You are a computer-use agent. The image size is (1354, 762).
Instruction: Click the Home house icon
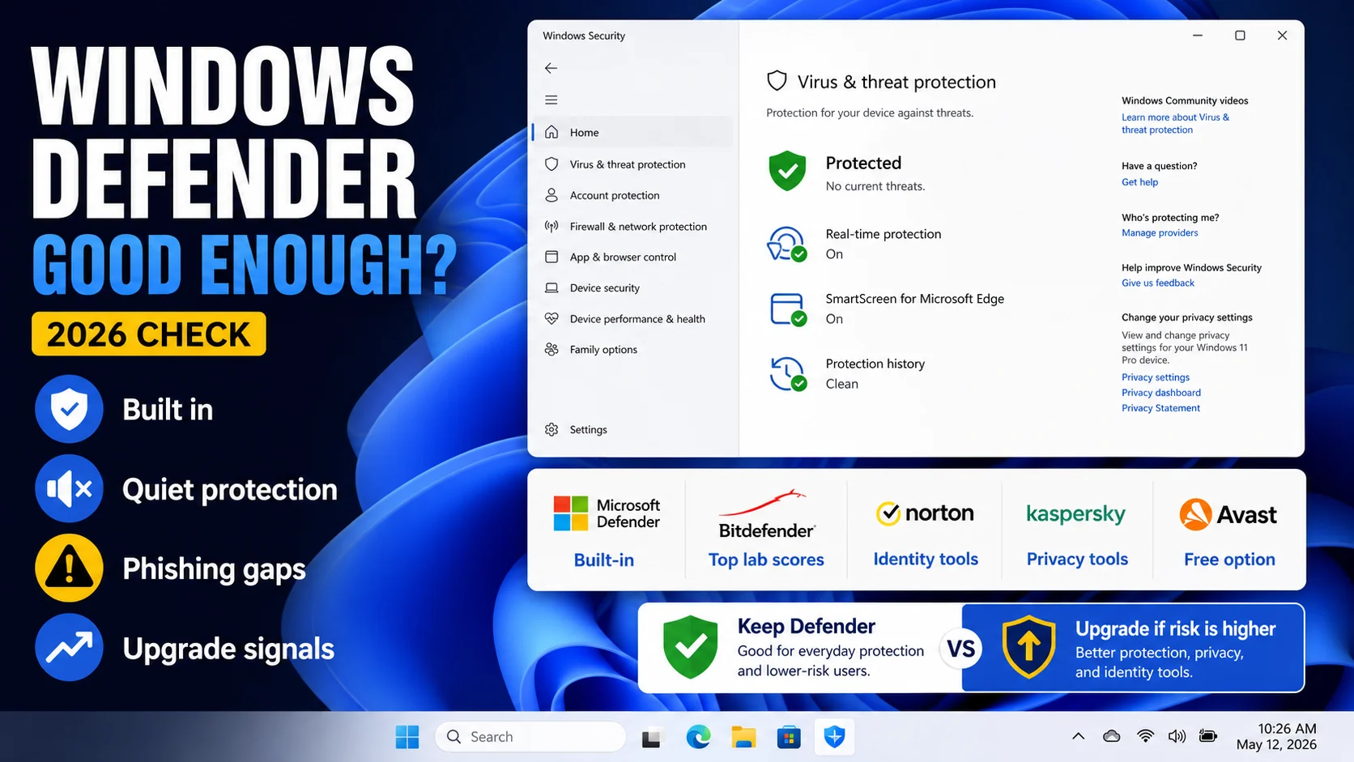[551, 132]
